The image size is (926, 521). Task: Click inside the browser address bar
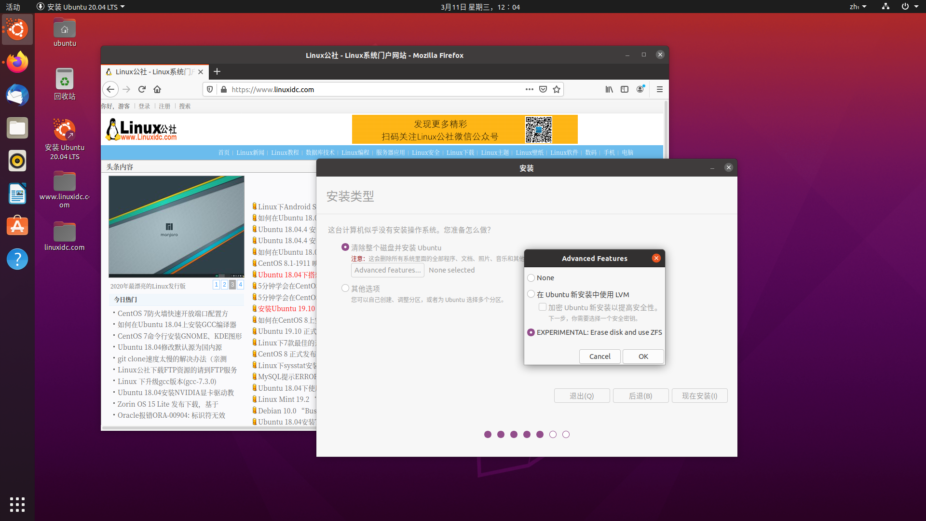338,89
